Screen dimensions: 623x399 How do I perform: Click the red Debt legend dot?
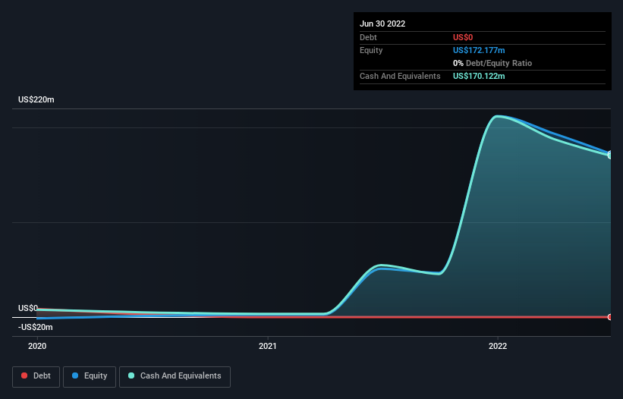pyautogui.click(x=24, y=375)
